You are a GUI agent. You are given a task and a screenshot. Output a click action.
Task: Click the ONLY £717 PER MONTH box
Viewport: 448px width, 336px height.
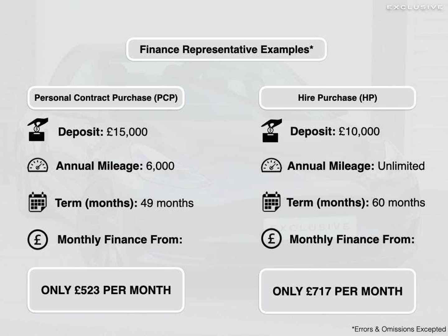[x=338, y=291]
